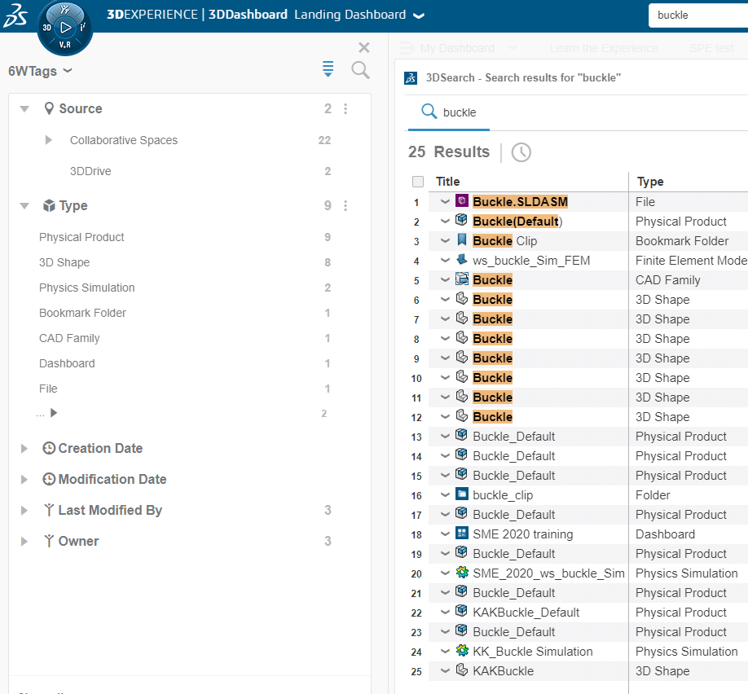The image size is (748, 694).
Task: Click the SME_2020_ws_buckle_Sim simulation icon
Action: [x=461, y=573]
